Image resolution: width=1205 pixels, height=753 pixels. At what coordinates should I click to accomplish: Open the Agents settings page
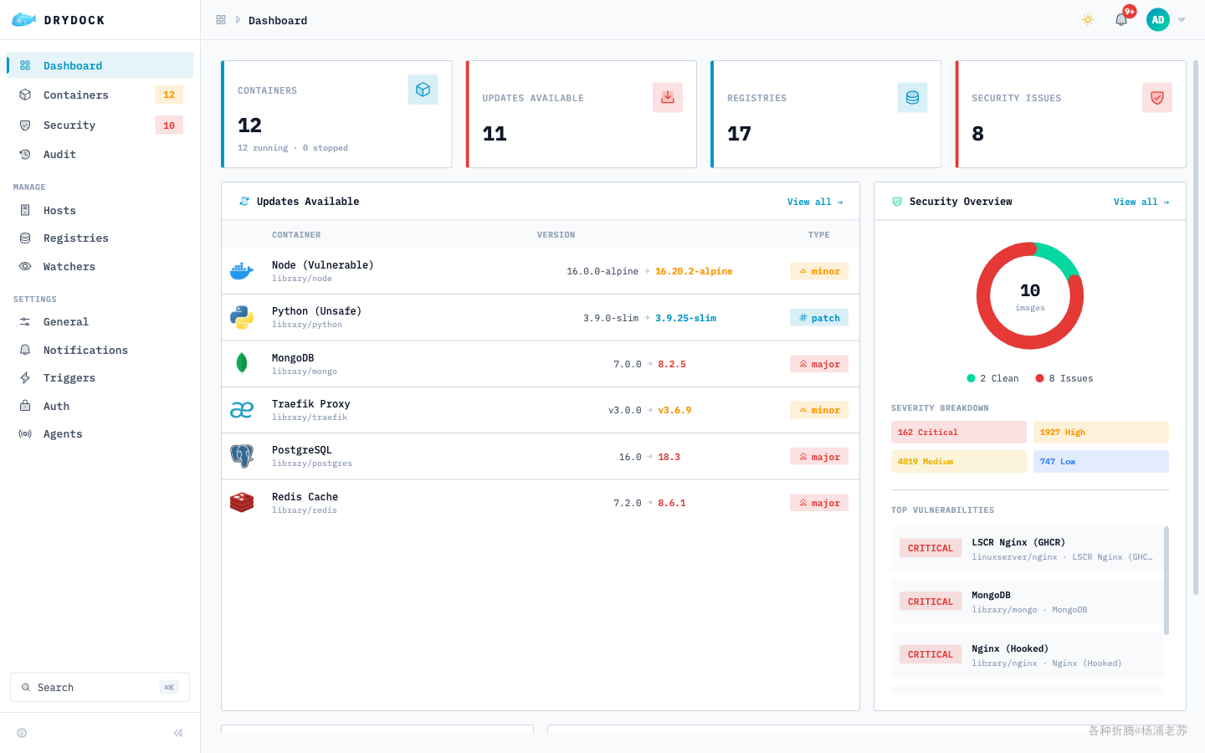pyautogui.click(x=100, y=433)
